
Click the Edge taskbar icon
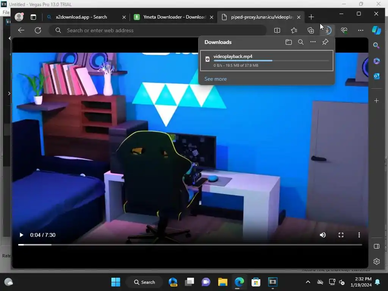(x=239, y=282)
